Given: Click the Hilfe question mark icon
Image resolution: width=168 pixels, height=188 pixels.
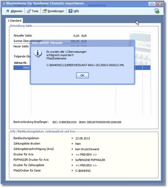Looking at the screenshot, I should click(x=70, y=11).
